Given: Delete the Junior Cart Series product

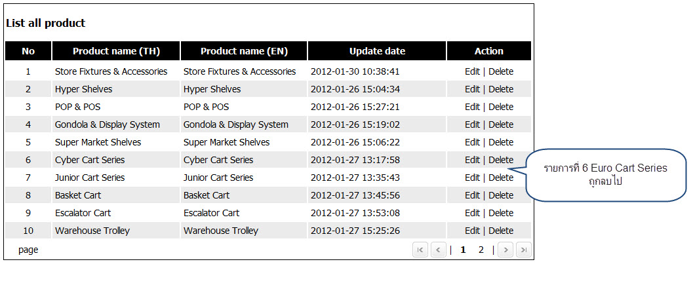Looking at the screenshot, I should tap(501, 178).
